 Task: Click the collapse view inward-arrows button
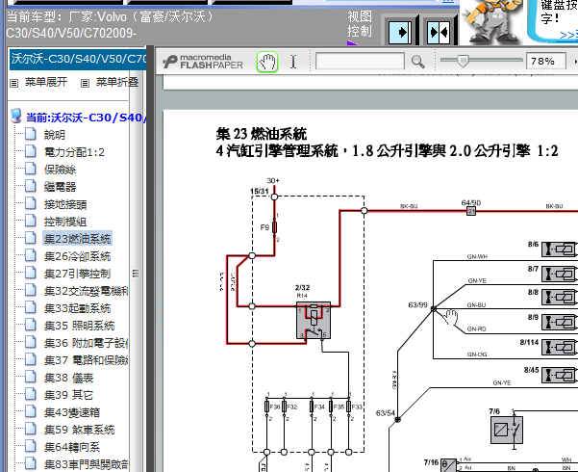click(x=439, y=32)
